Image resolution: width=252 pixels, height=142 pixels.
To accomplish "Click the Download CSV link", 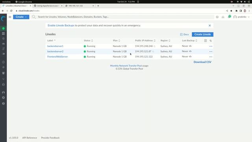I will tap(202, 62).
